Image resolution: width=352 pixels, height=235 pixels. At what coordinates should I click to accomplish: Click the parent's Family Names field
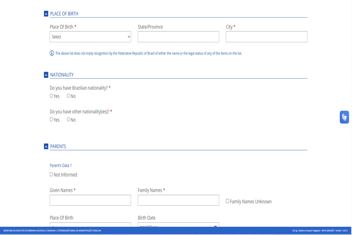pyautogui.click(x=178, y=200)
